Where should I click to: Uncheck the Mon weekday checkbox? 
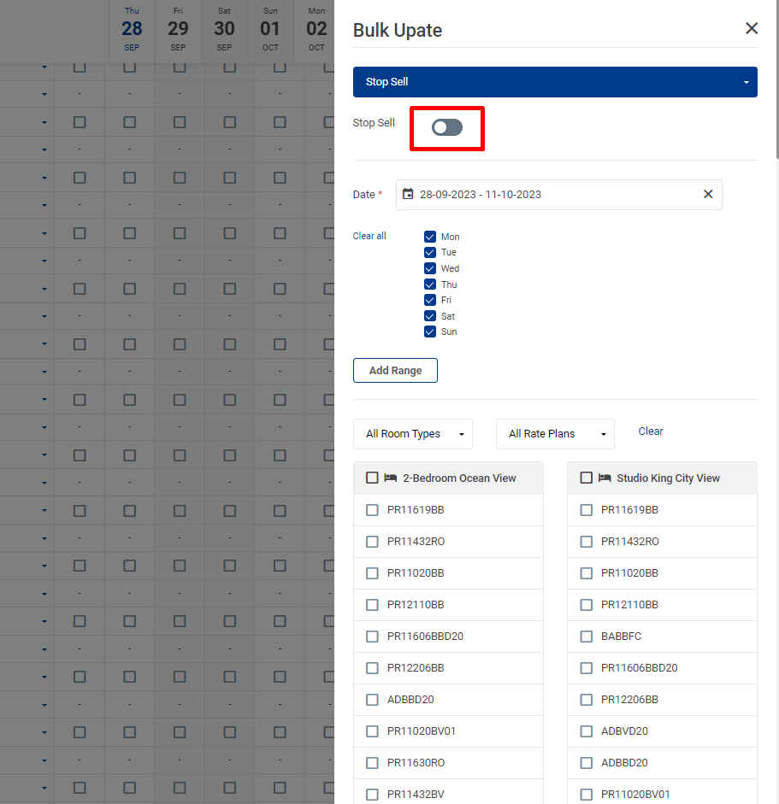tap(430, 237)
